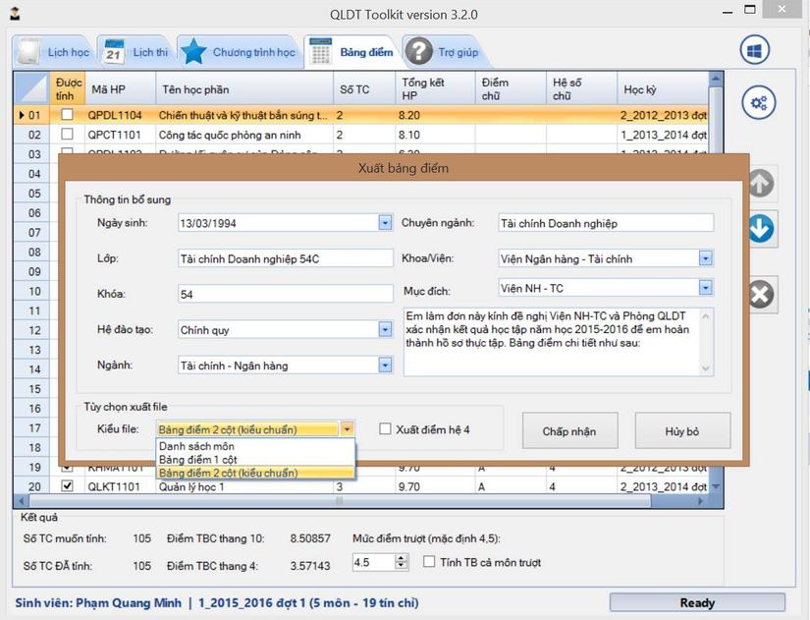Switch to the Lịch học tab
Viewport: 810px width, 620px height.
pyautogui.click(x=55, y=52)
